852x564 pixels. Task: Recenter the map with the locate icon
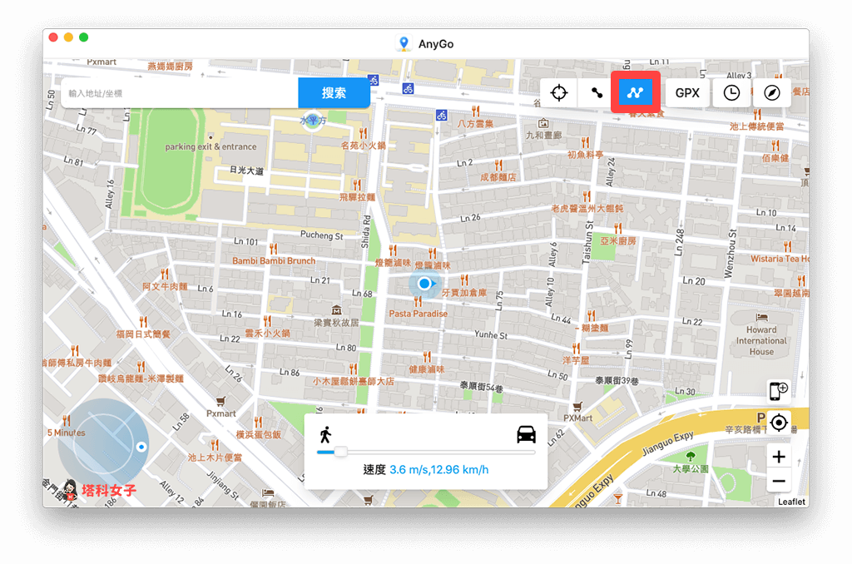(779, 423)
